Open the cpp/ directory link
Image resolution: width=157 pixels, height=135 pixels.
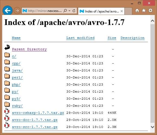16,64
